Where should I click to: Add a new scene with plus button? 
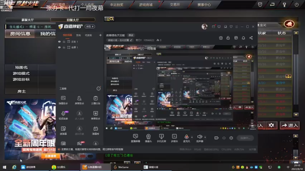click(x=100, y=35)
